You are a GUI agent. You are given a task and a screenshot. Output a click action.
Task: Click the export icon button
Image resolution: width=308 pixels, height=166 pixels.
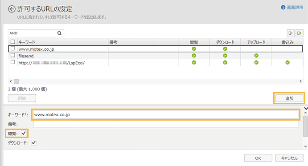pos(300,33)
